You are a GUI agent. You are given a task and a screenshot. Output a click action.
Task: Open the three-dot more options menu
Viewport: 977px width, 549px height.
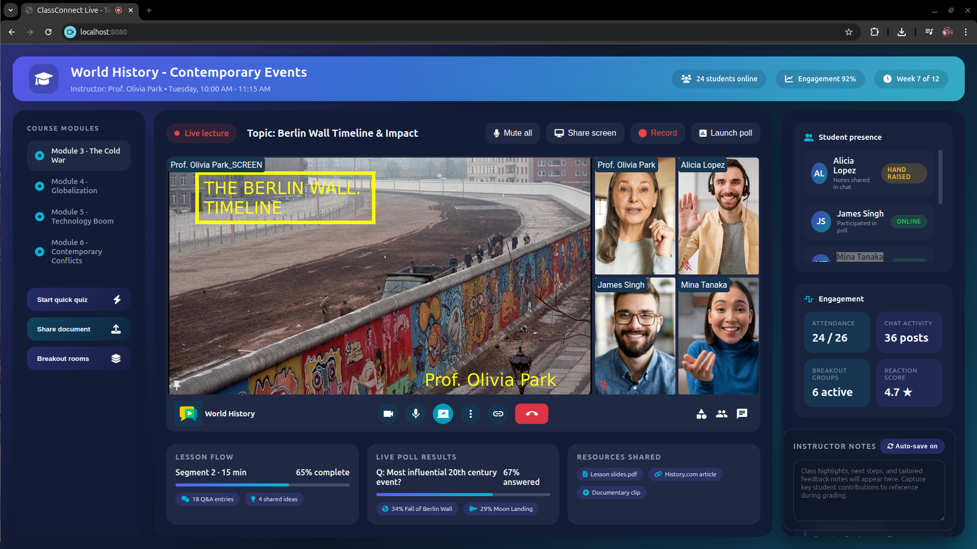point(470,414)
